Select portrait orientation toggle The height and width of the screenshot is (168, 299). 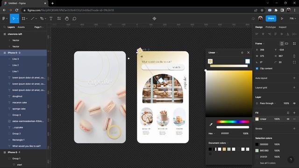tap(282, 43)
